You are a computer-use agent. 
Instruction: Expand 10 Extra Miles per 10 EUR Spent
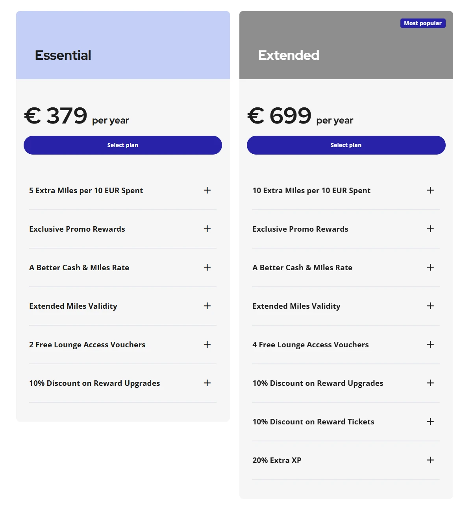coord(430,190)
